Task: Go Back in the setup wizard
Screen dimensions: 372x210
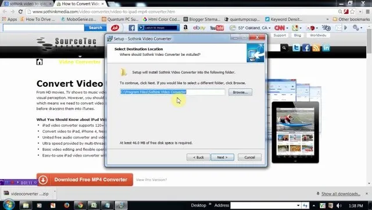Action: (198, 157)
